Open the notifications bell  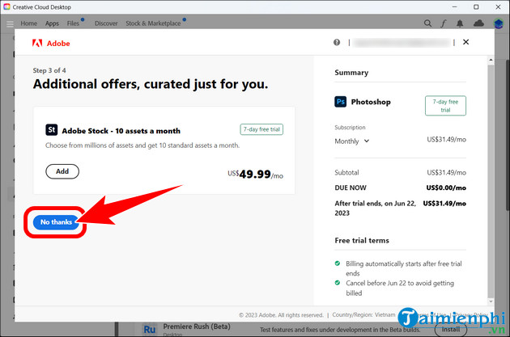pyautogui.click(x=460, y=23)
